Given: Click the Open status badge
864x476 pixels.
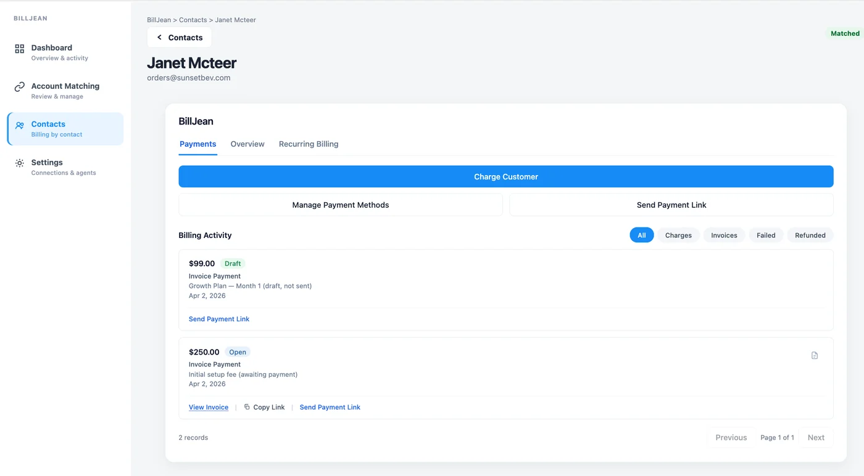Looking at the screenshot, I should pyautogui.click(x=238, y=352).
